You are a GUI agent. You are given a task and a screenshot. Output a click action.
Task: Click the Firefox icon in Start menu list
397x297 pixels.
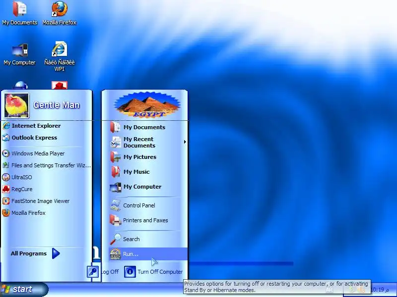(6, 213)
